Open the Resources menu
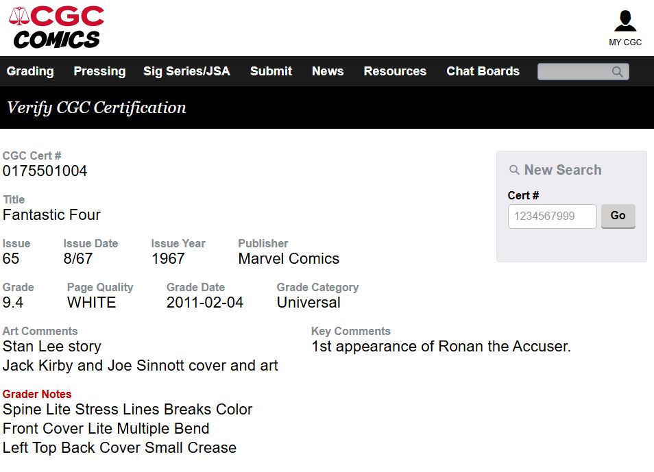Viewport: 654px width, 472px height. 395,71
